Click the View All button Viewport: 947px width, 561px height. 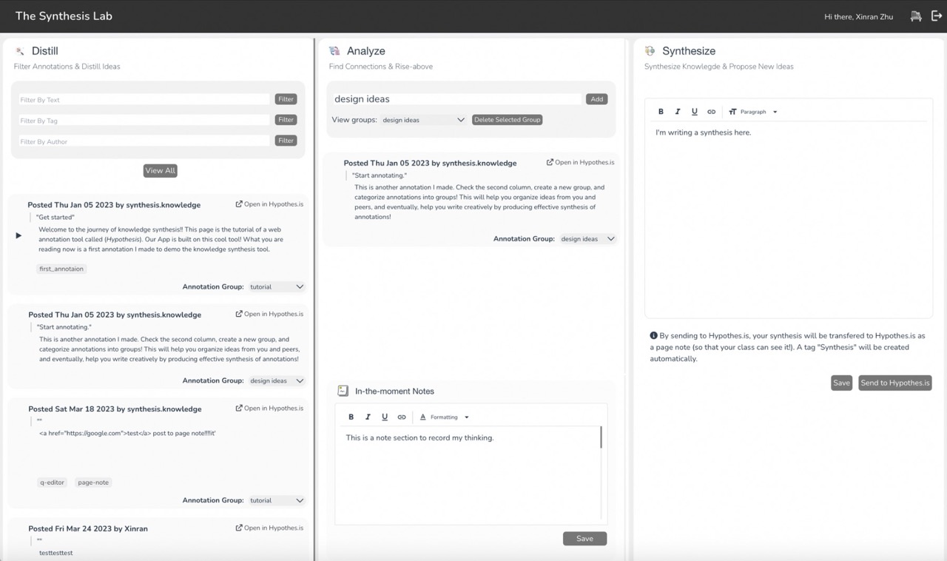pyautogui.click(x=160, y=170)
